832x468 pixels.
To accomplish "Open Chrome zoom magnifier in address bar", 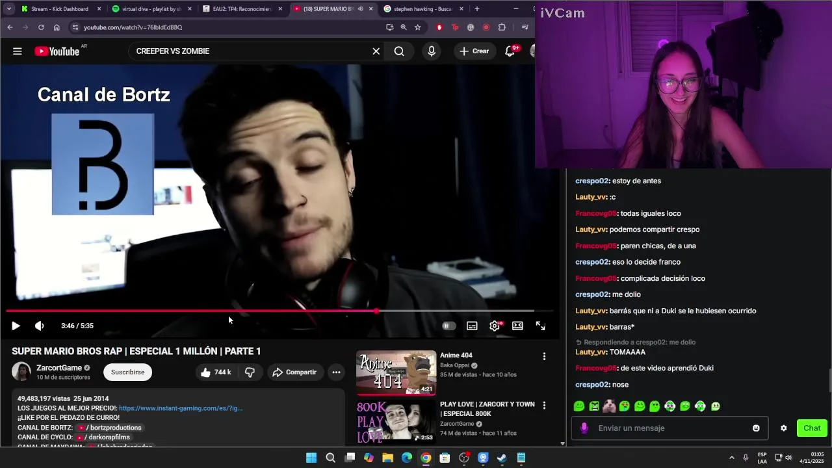I will 404,27.
